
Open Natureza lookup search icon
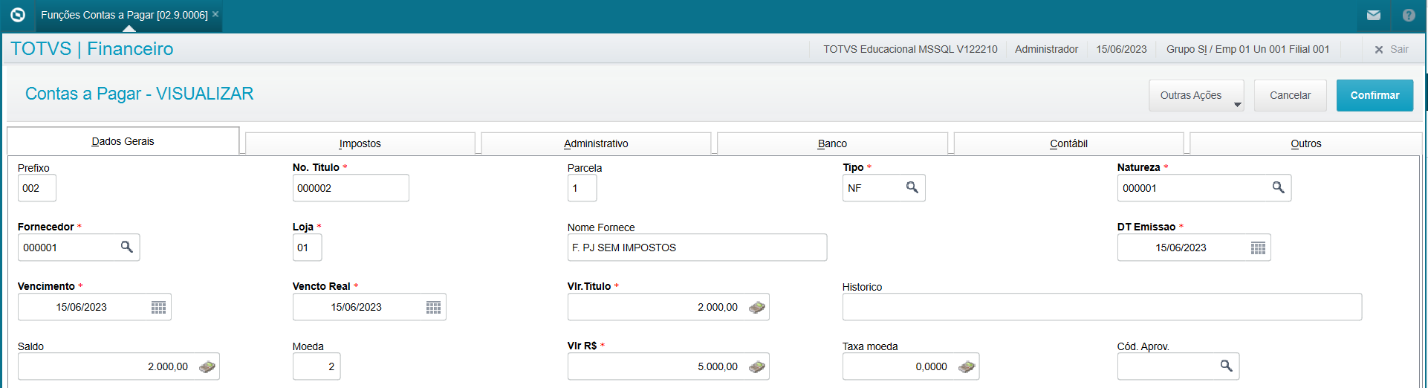[x=1278, y=188]
